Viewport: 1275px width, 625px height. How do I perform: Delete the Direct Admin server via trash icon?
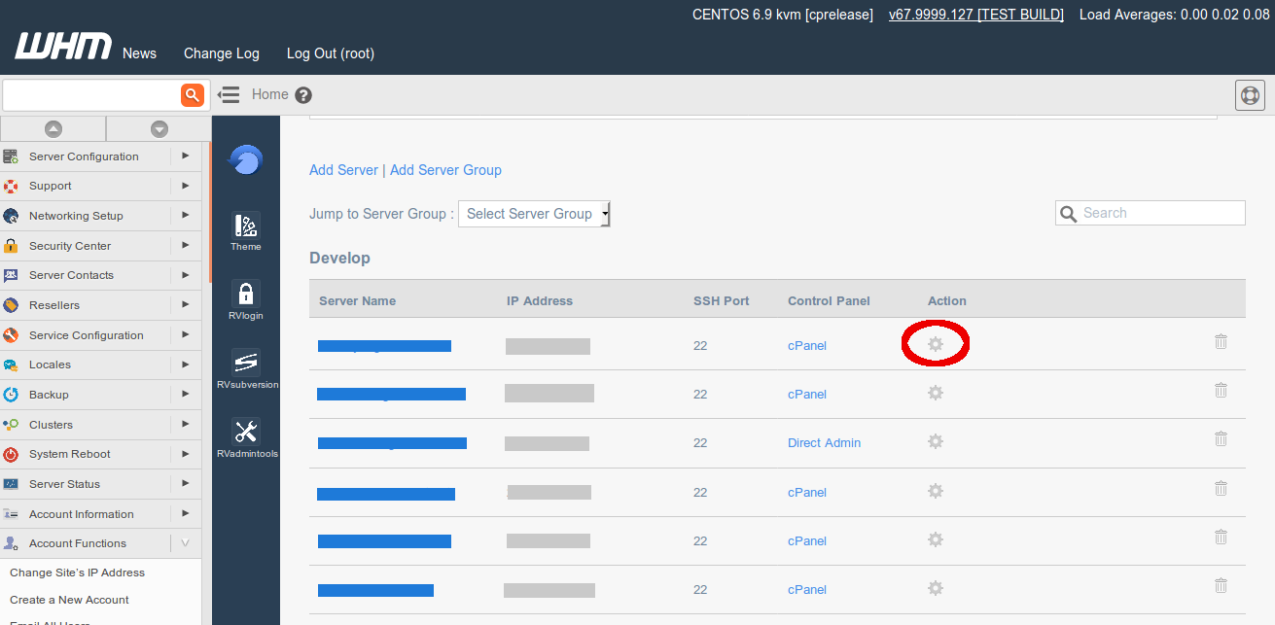click(1221, 439)
